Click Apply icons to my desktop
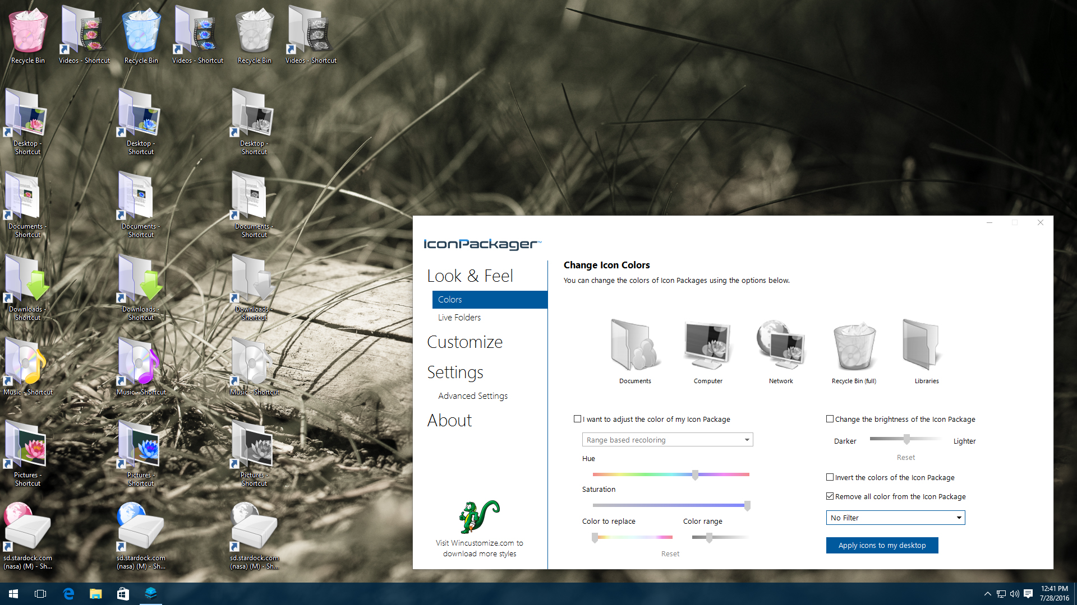The image size is (1077, 605). point(882,545)
